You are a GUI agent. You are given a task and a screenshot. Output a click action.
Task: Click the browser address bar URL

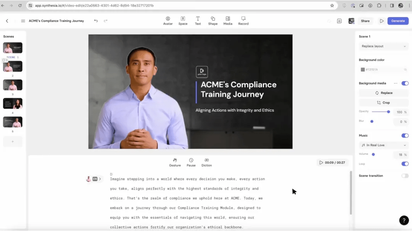pyautogui.click(x=94, y=5)
